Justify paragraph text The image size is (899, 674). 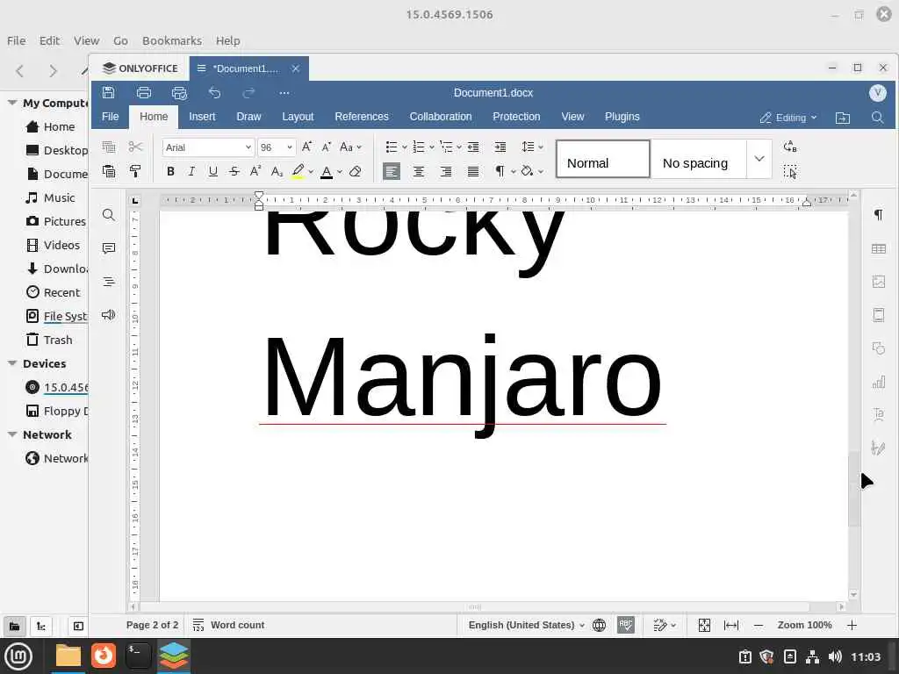point(473,171)
